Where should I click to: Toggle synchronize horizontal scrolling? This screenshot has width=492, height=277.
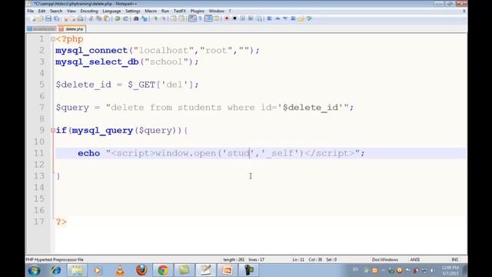pos(181,18)
